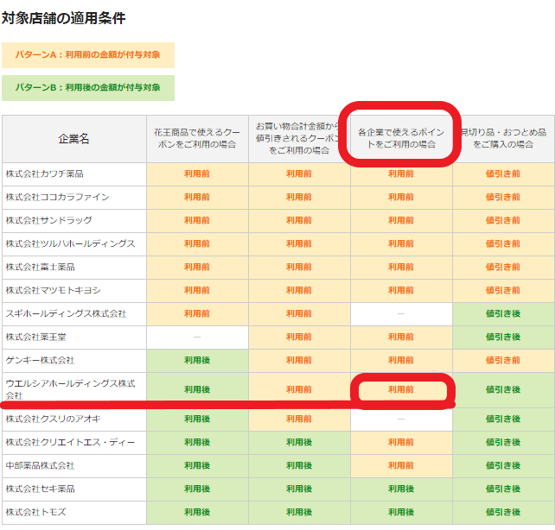Click クスリのアオキ row's 花王クーポン 利用後 cell

(x=197, y=419)
